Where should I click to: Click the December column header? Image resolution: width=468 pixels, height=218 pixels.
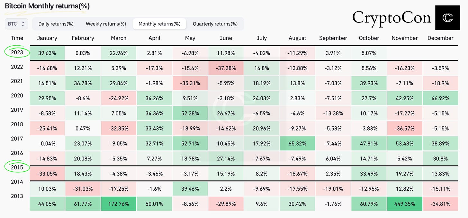click(x=440, y=38)
